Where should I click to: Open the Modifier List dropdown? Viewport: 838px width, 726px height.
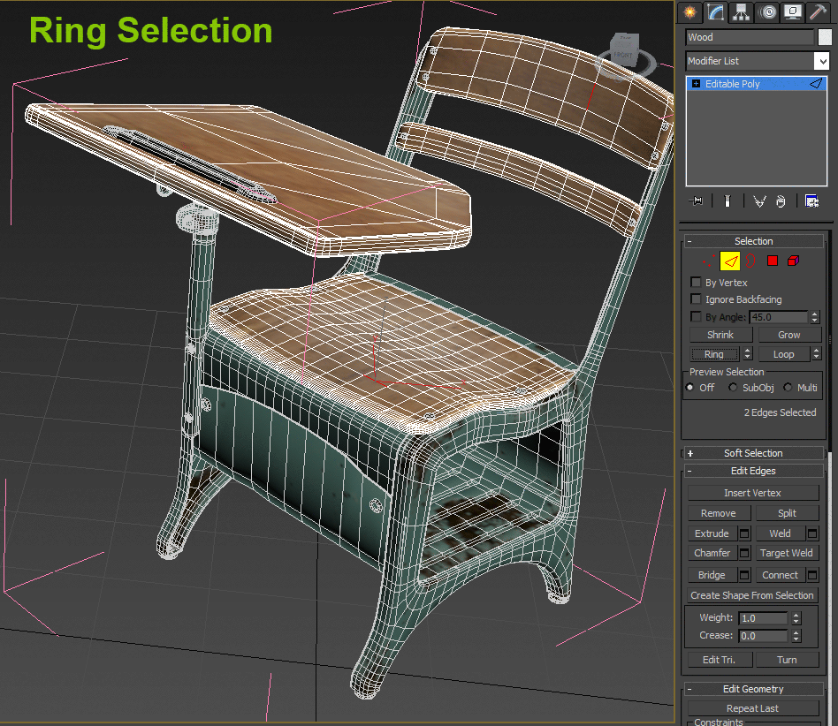821,61
